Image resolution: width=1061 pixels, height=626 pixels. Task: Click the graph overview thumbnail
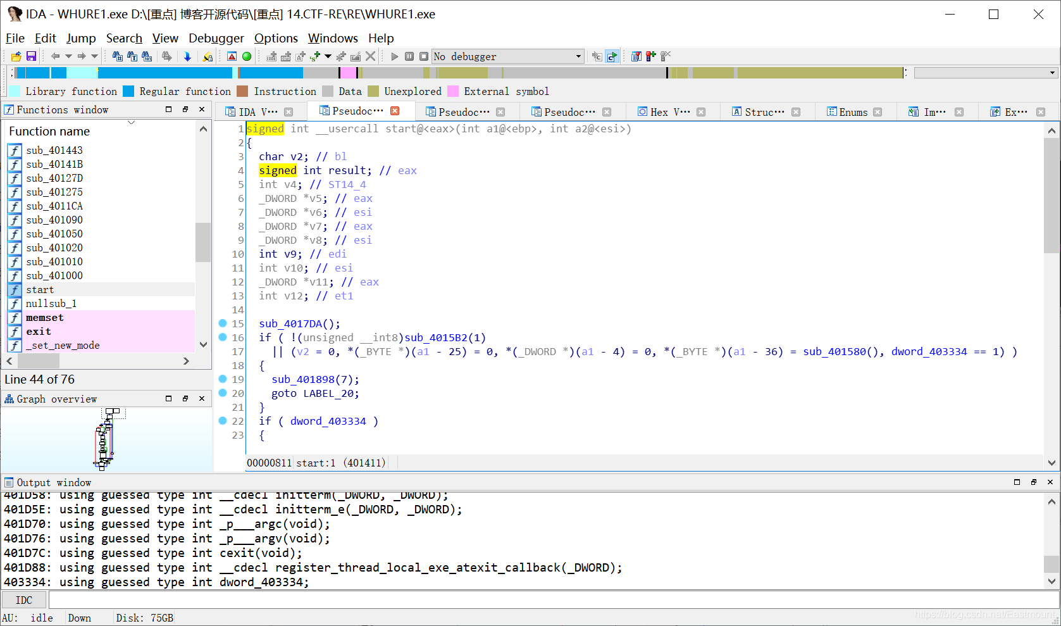[105, 439]
